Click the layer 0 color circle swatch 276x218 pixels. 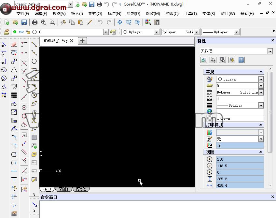pos(34,32)
